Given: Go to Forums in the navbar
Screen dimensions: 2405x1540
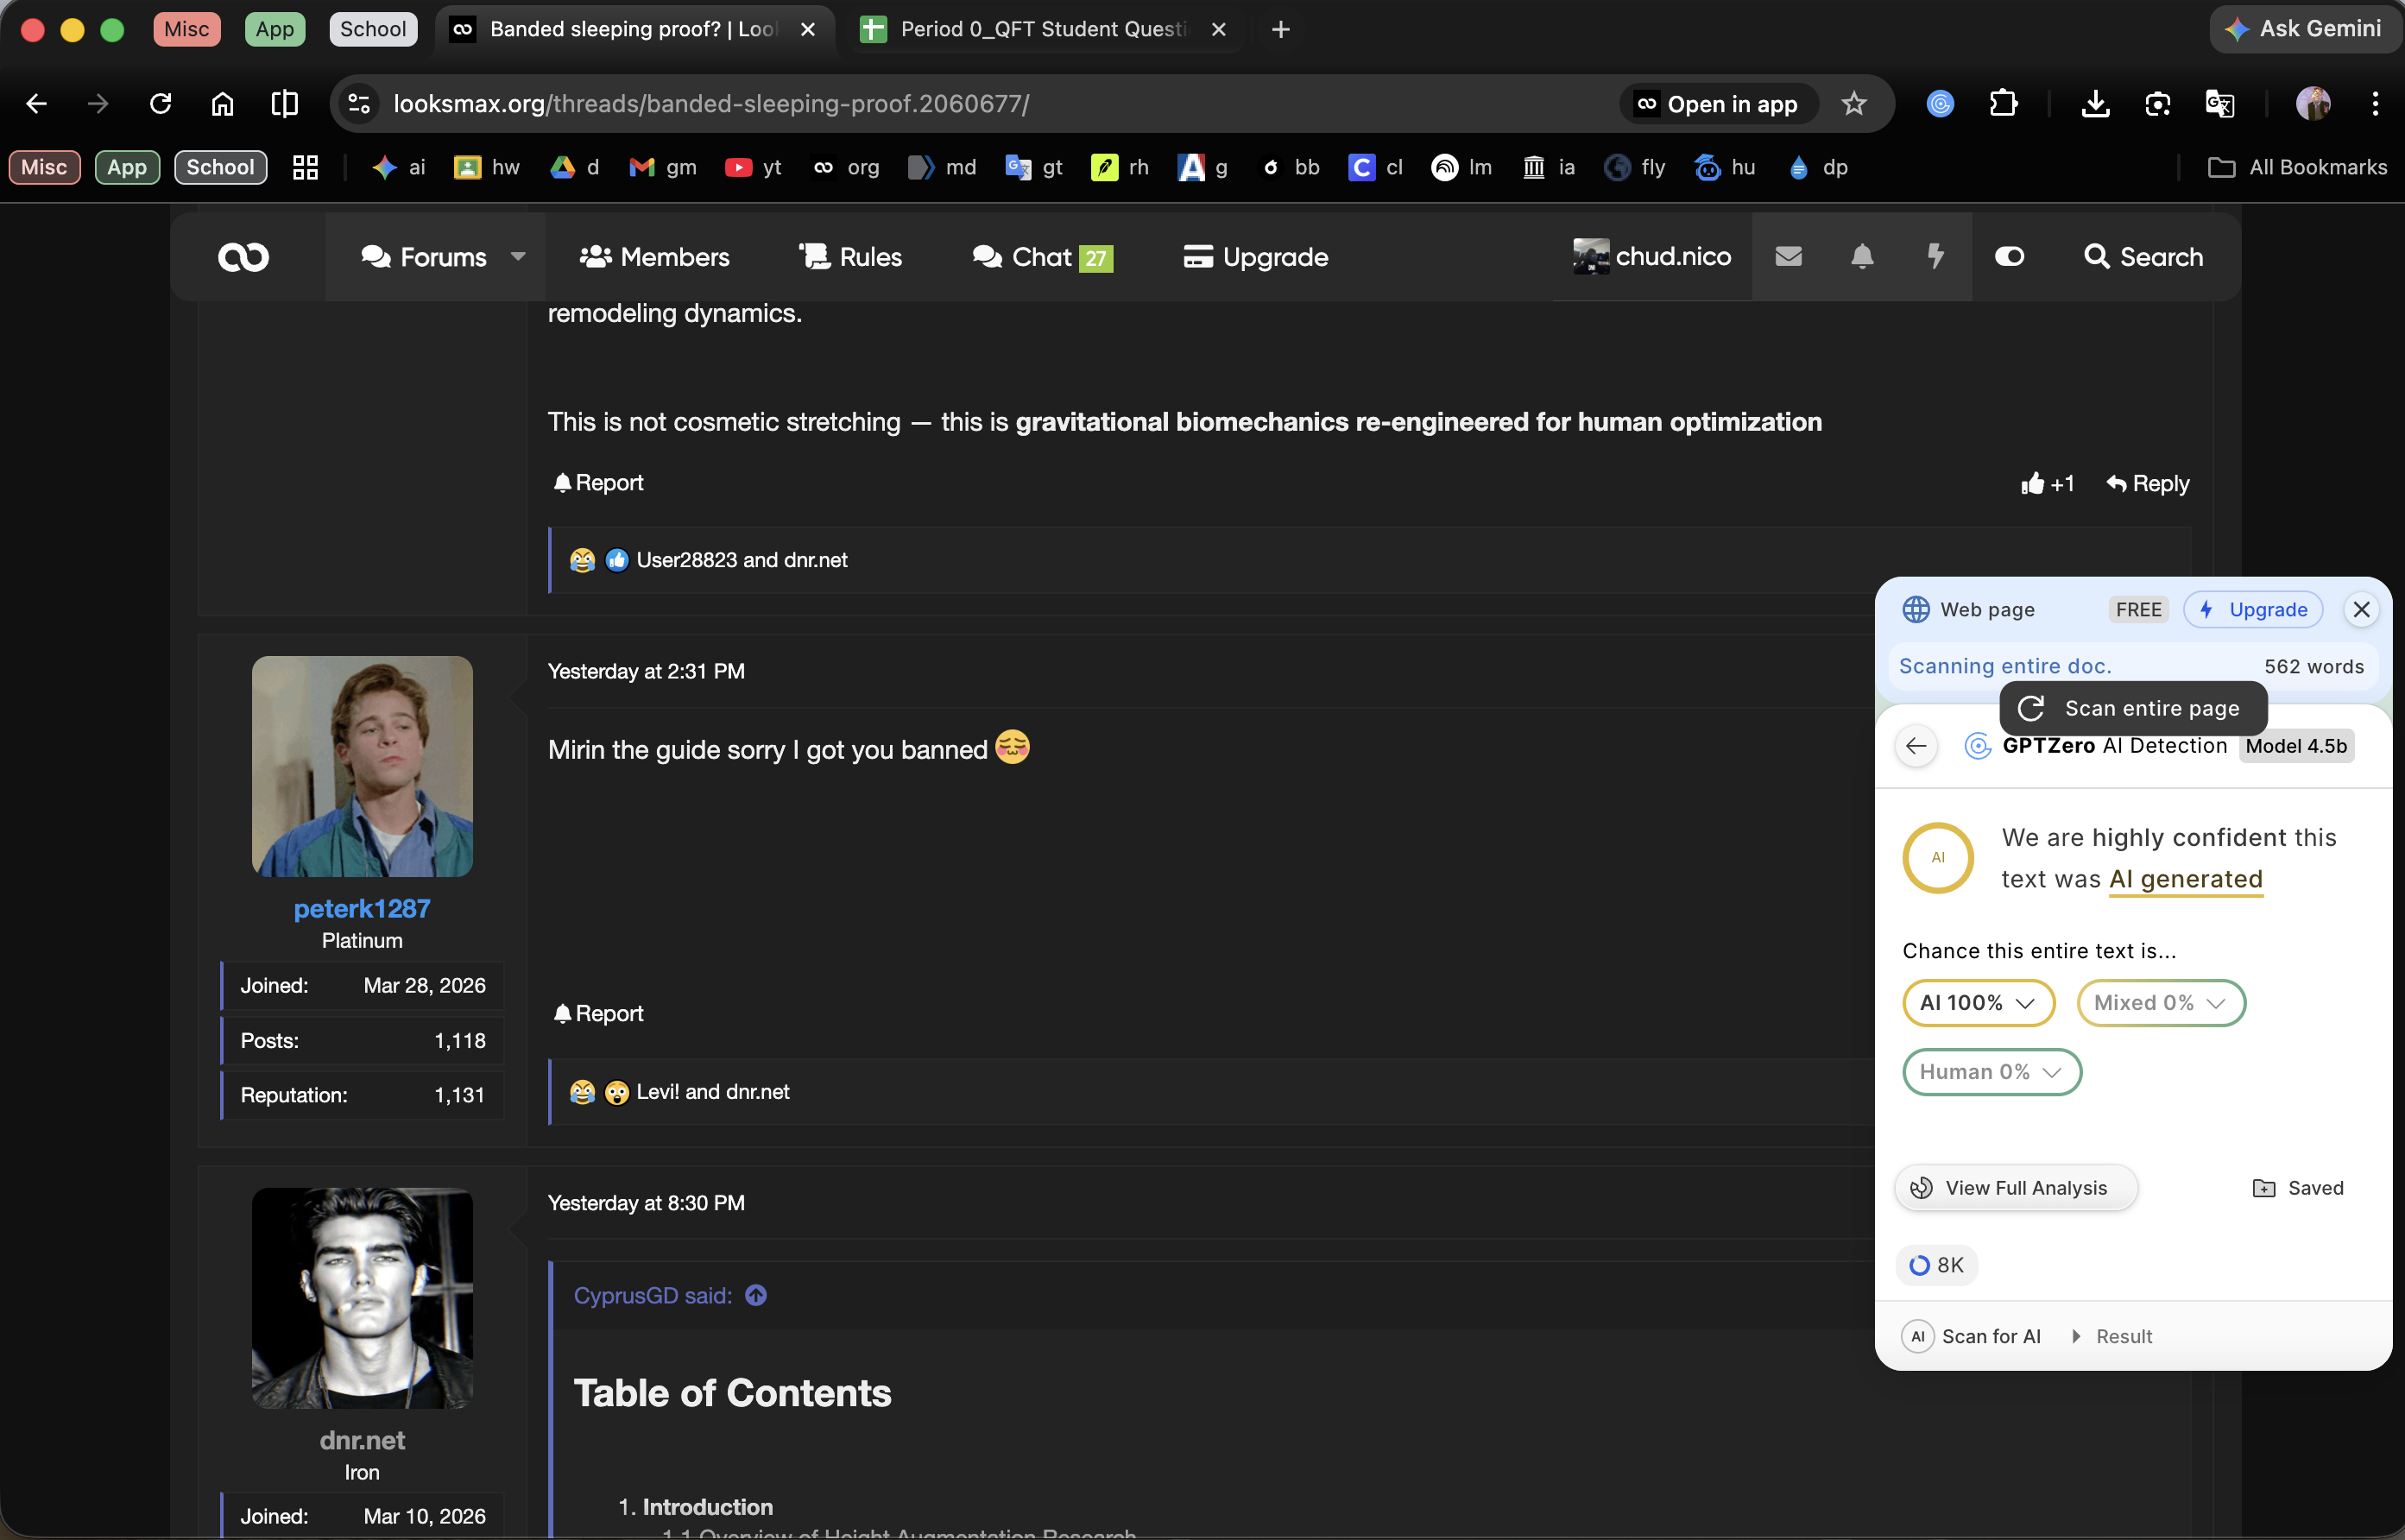Looking at the screenshot, I should (x=424, y=256).
